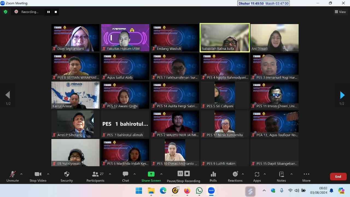Open the Security shield options
Image resolution: width=350 pixels, height=197 pixels.
click(x=66, y=176)
